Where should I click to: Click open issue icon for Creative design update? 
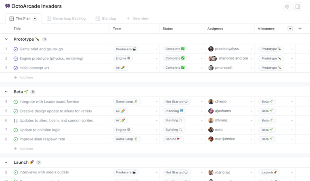16,111
